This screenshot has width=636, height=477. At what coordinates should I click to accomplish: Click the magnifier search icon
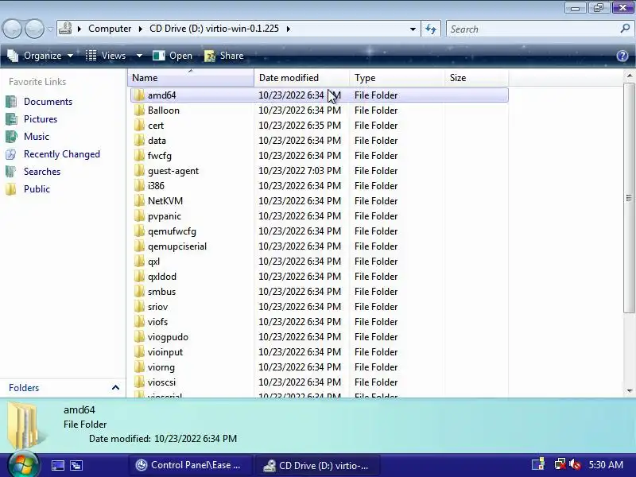tap(625, 29)
